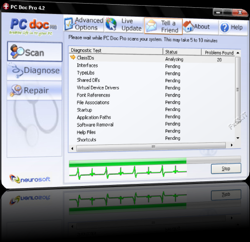Select the TypeLibs row
Image resolution: width=250 pixels, height=242 pixels.
152,73
